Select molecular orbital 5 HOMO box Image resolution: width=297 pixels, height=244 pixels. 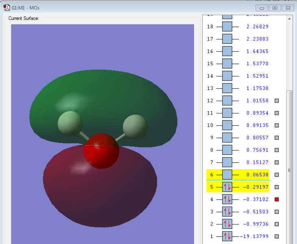pos(227,187)
